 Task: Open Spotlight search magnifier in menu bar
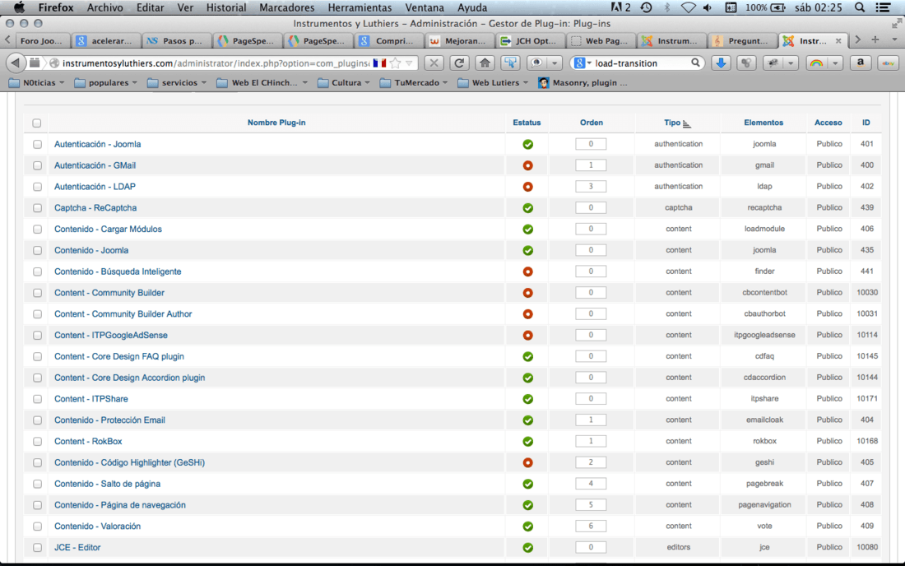tap(860, 7)
